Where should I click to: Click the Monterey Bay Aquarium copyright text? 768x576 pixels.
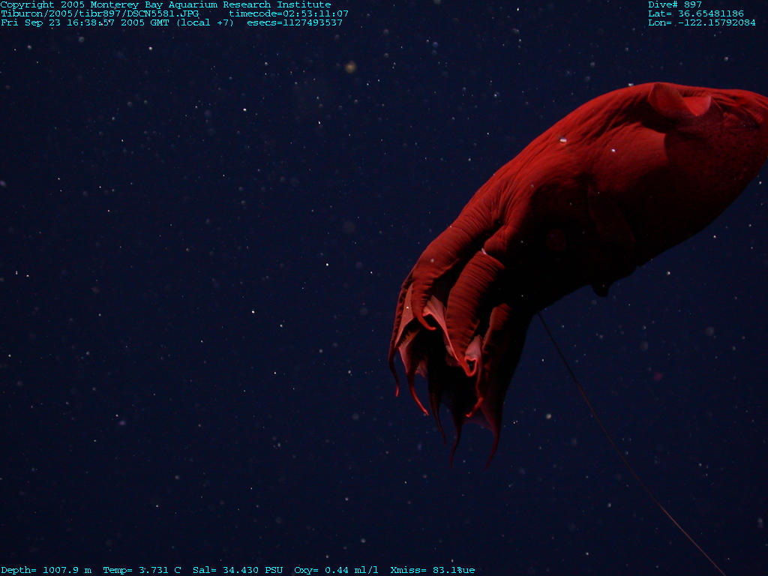pyautogui.click(x=165, y=4)
